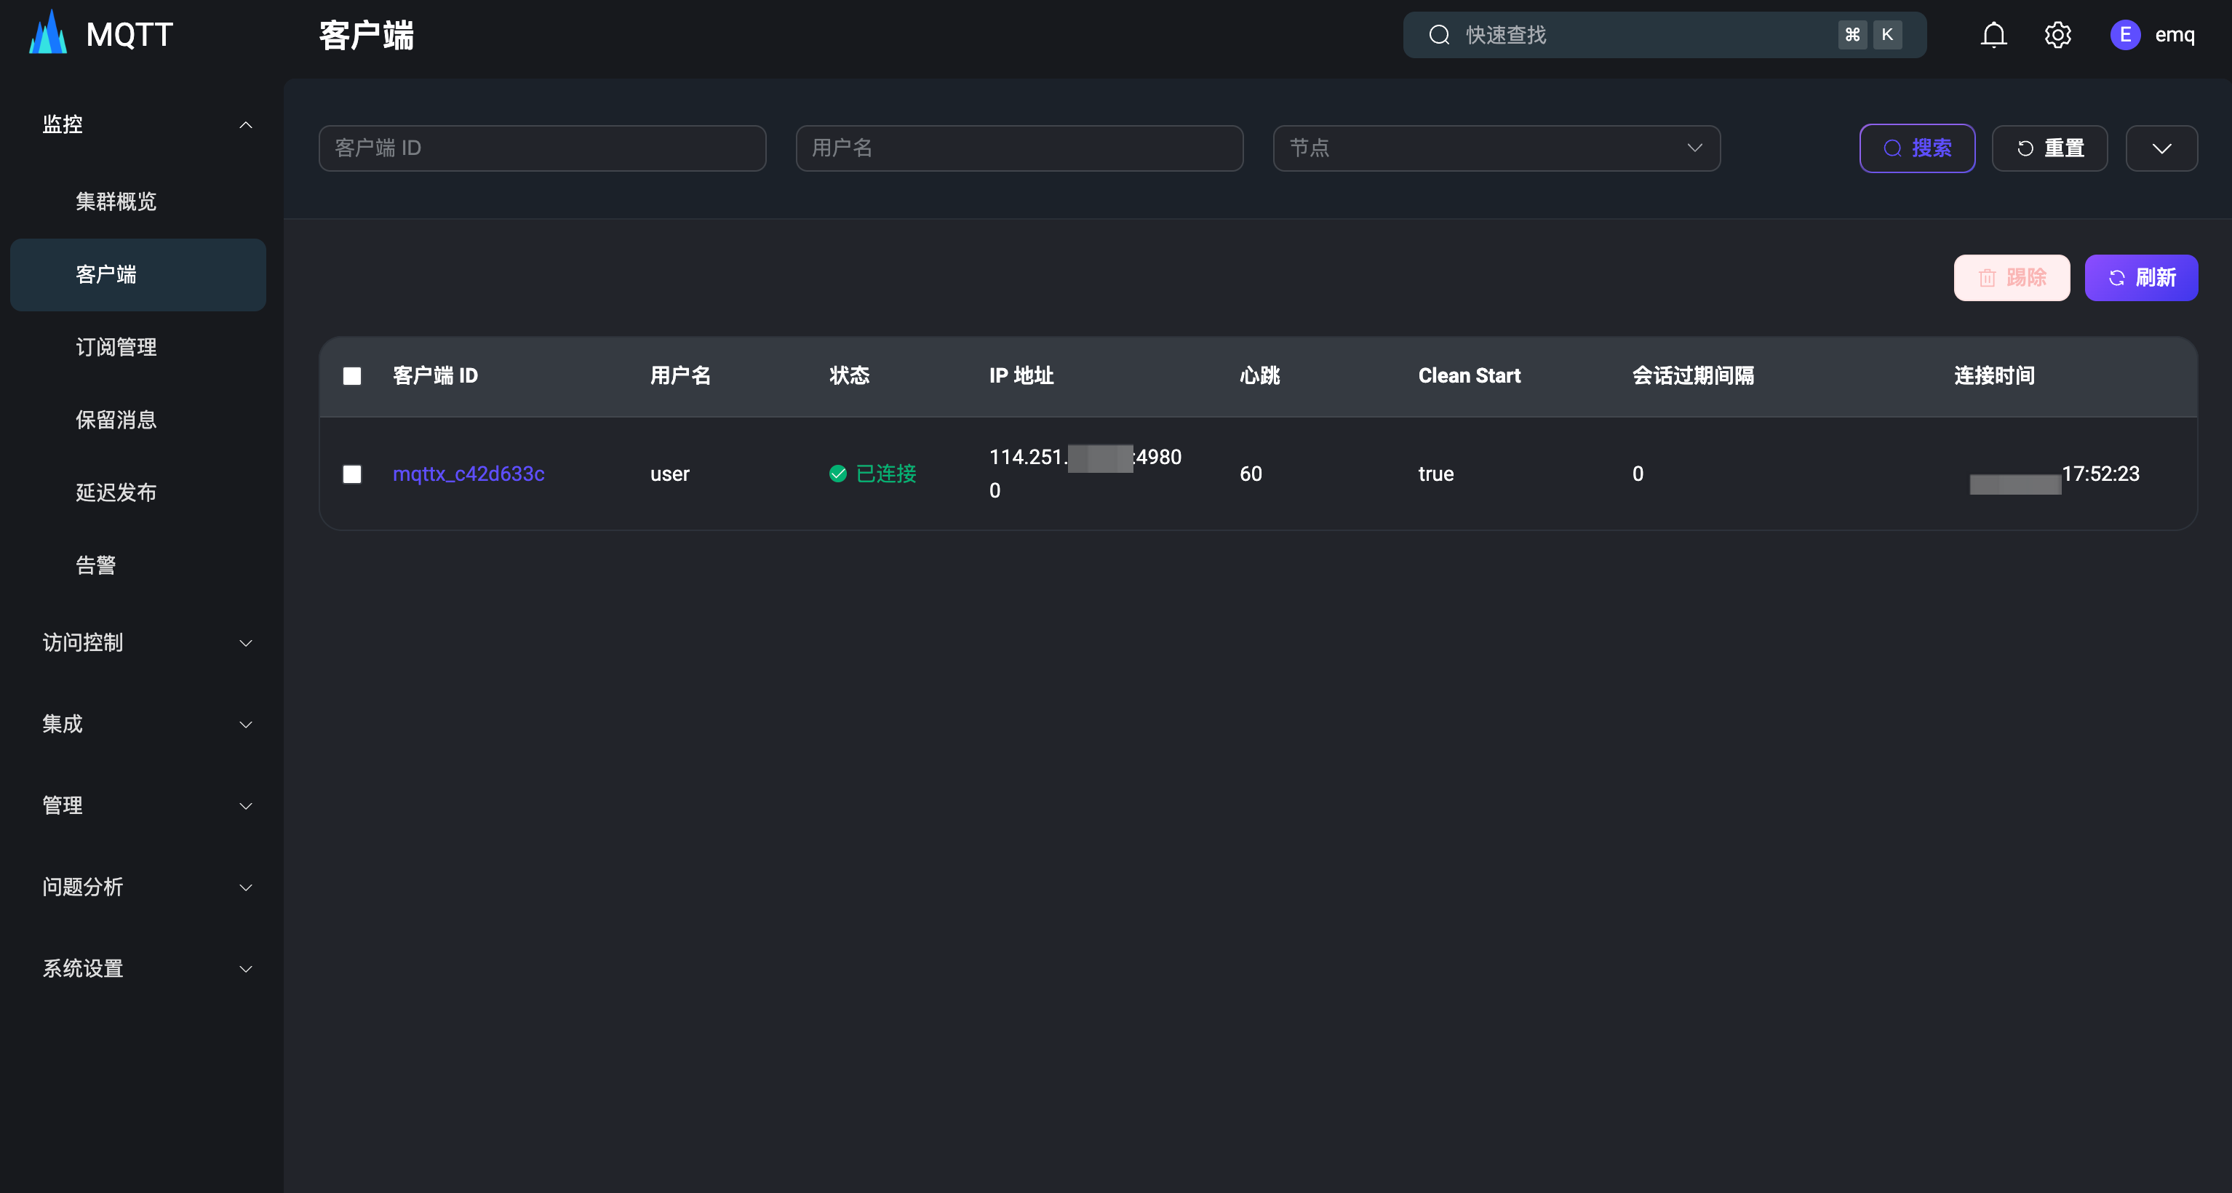Click the IP 地址 column header

1021,375
